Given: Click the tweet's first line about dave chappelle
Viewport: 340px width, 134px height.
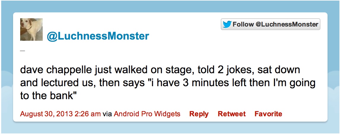Looking at the screenshot, I should tap(160, 71).
